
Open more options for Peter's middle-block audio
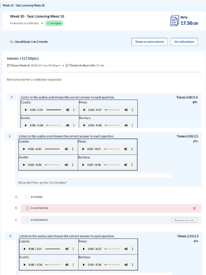coord(132,149)
